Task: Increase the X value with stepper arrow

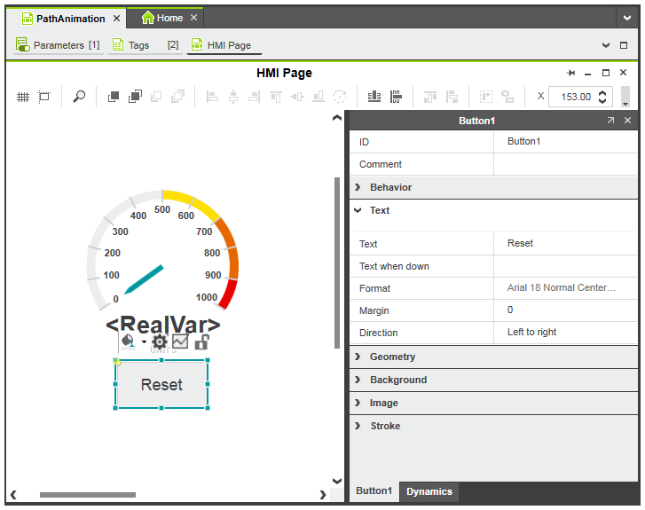Action: (x=603, y=92)
